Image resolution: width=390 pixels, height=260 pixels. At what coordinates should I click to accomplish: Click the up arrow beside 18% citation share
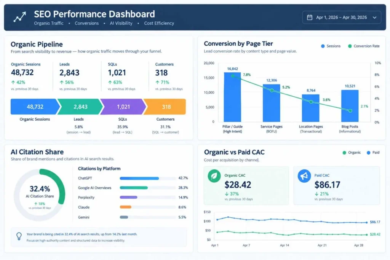(36, 204)
